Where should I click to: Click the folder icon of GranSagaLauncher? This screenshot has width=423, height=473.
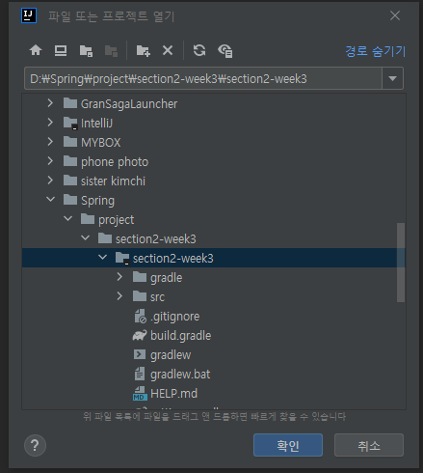click(x=70, y=103)
